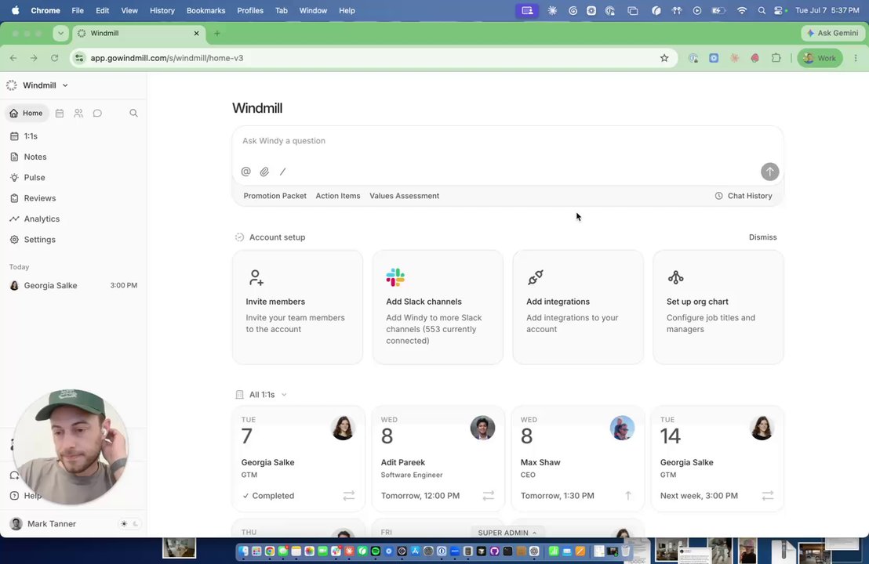The height and width of the screenshot is (564, 869).
Task: Click the org chart icon on Set up org chart
Action: tap(675, 277)
